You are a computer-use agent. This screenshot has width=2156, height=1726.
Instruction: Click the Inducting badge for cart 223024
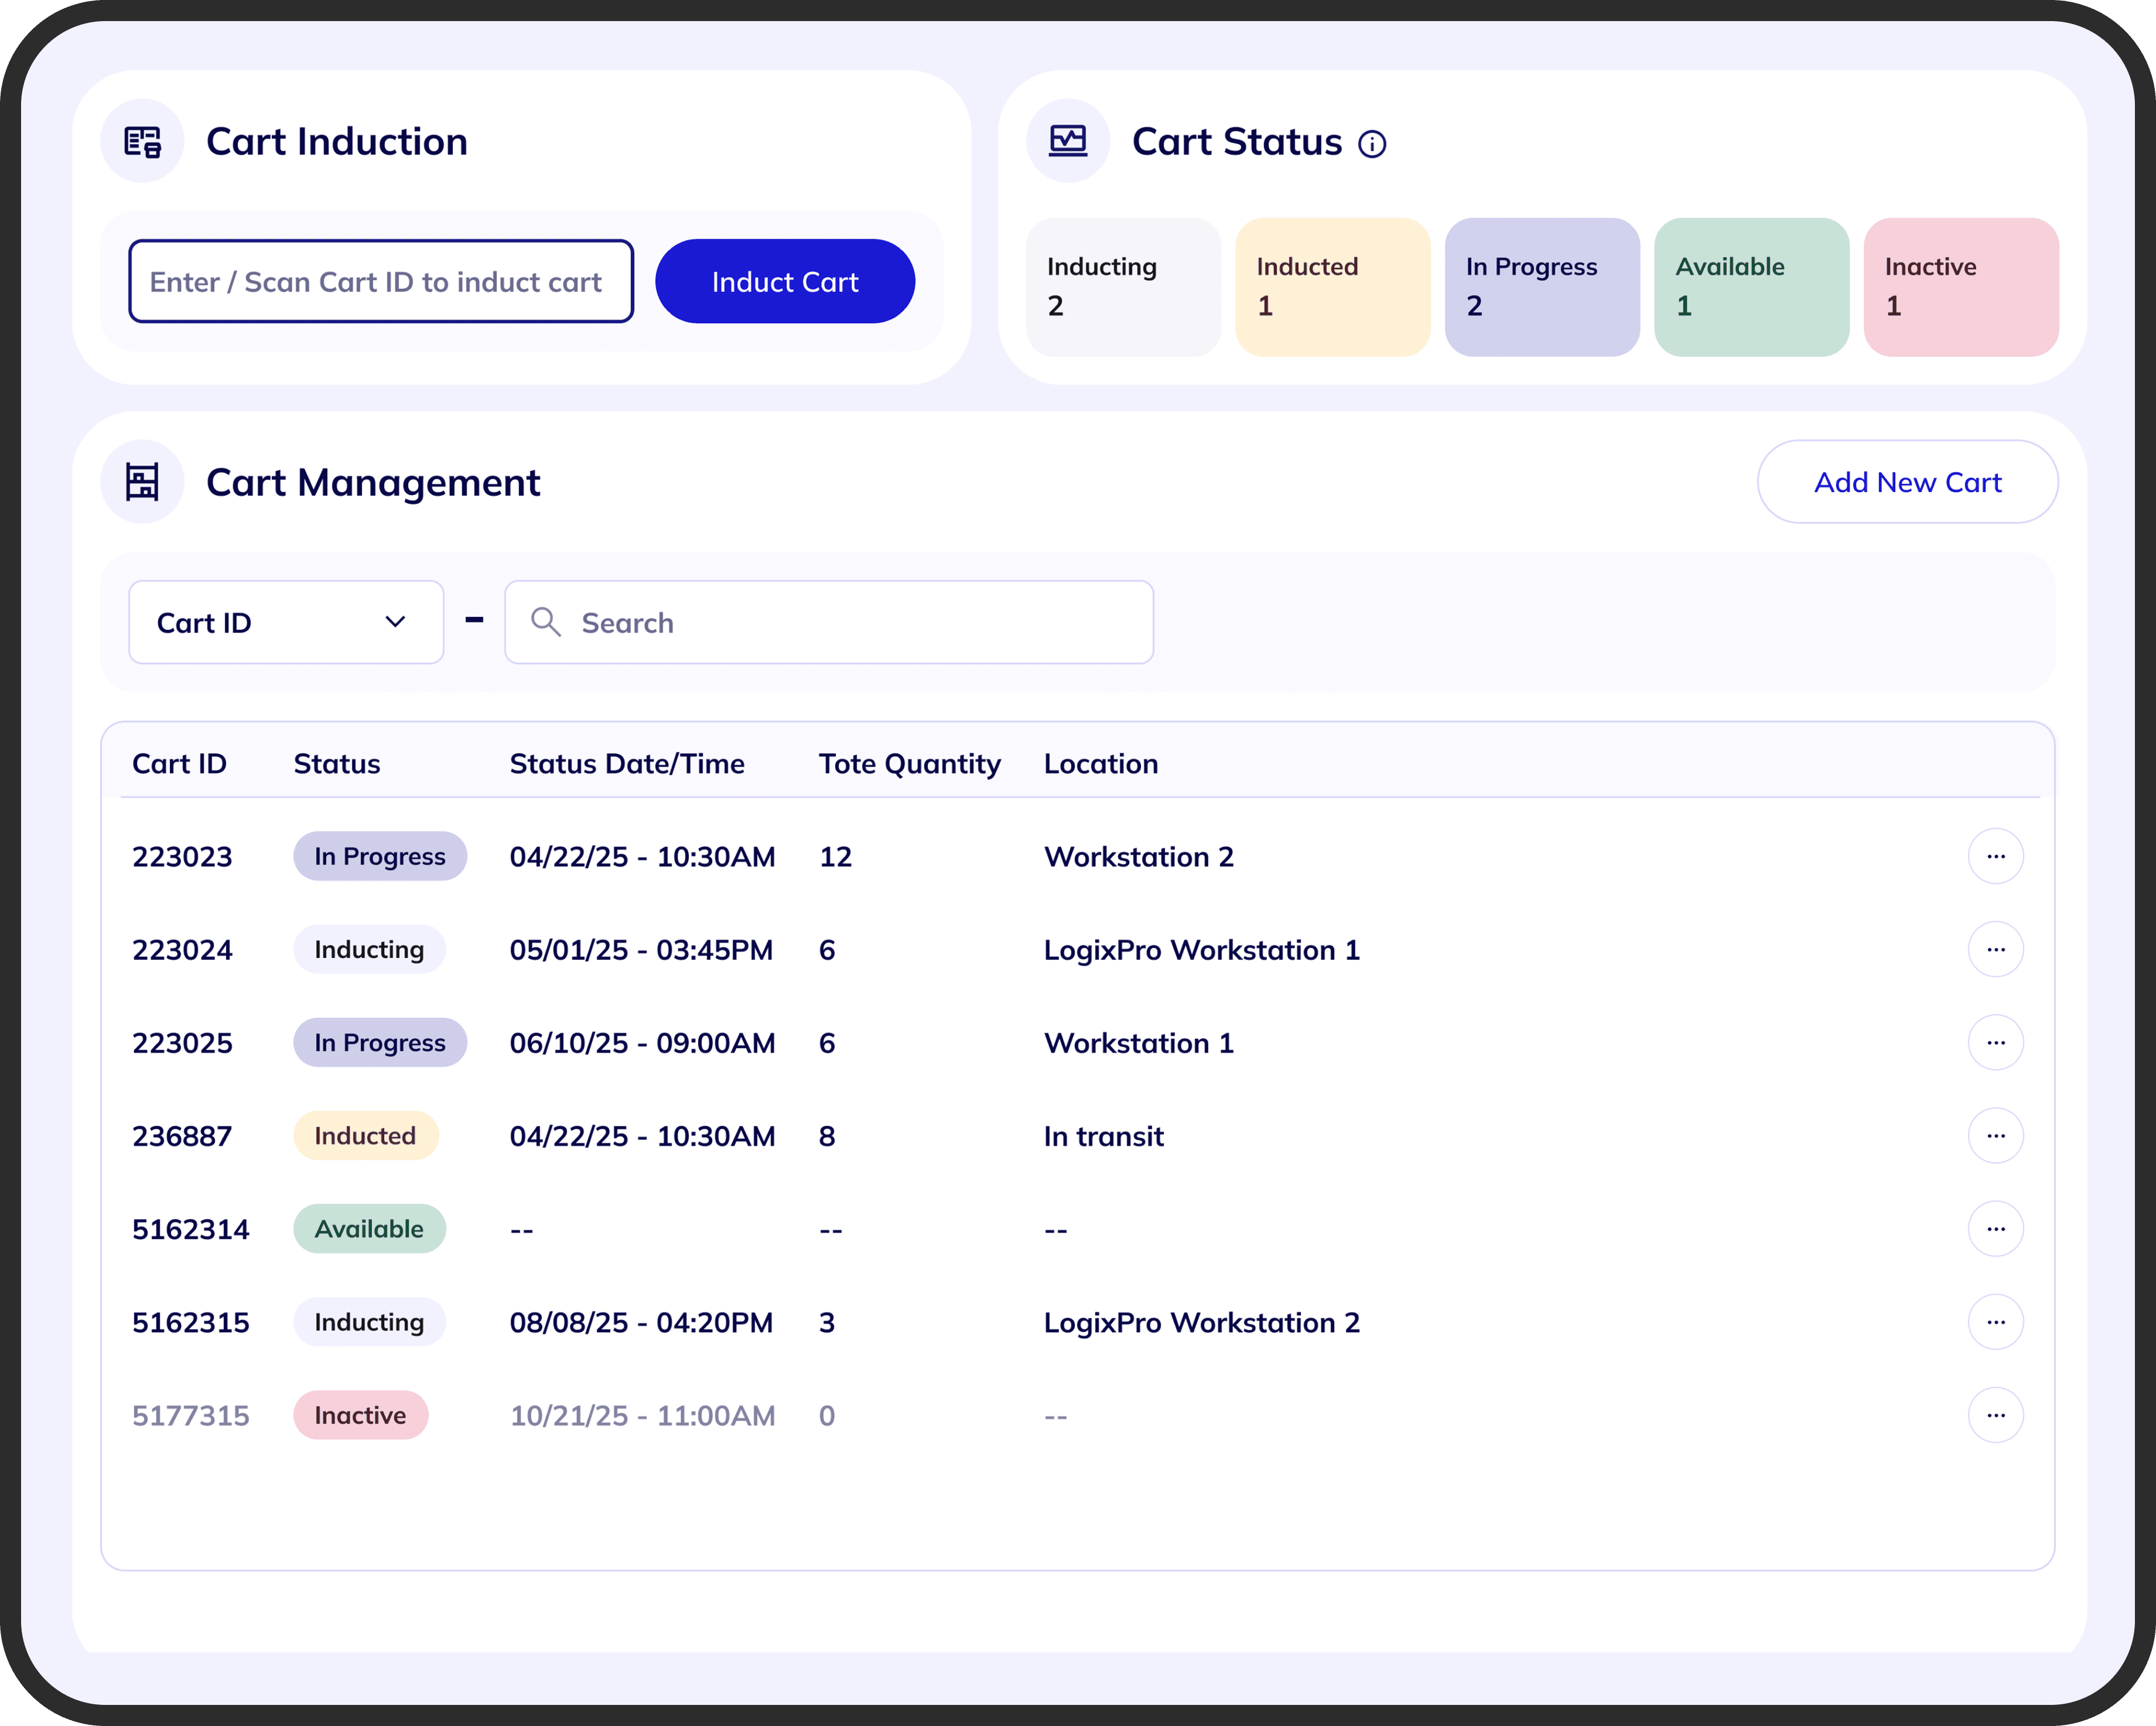pyautogui.click(x=369, y=949)
